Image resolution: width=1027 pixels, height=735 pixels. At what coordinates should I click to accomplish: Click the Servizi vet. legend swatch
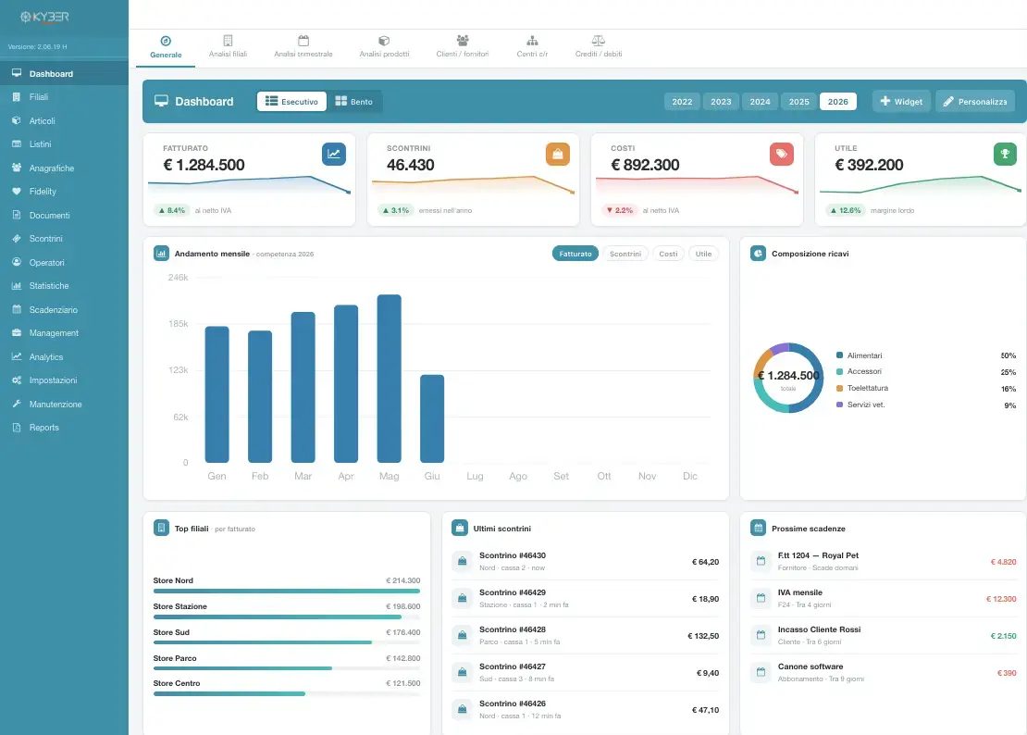coord(840,405)
